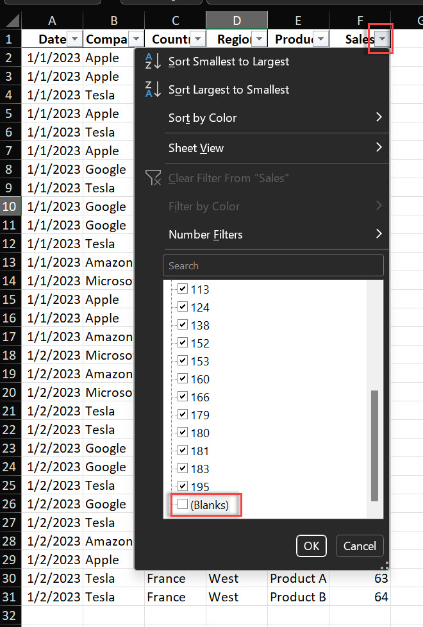The width and height of the screenshot is (423, 627).
Task: Open the Sales column filter dropdown
Action: 382,40
